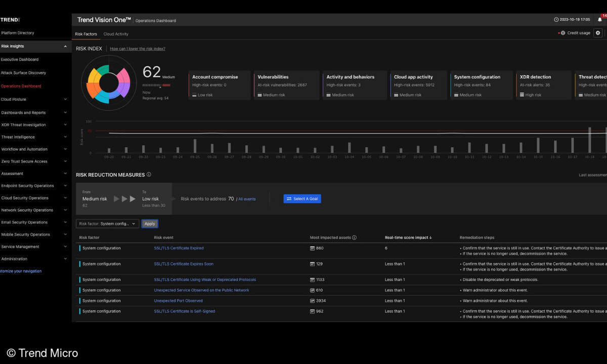Open the All events link
This screenshot has width=607, height=364.
pyautogui.click(x=247, y=199)
